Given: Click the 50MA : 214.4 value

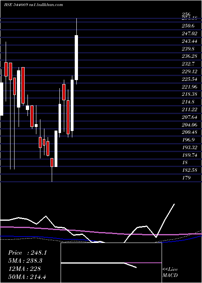Looking at the screenshot, I should pos(27,277).
